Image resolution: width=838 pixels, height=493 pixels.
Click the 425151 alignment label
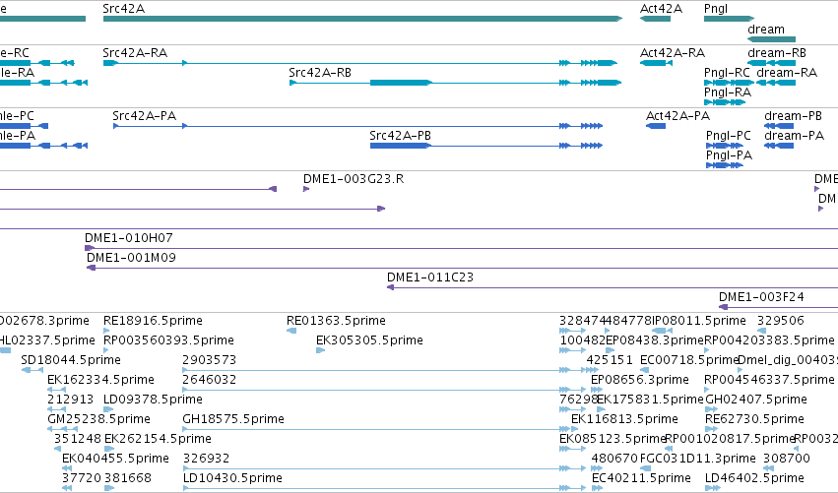(610, 360)
